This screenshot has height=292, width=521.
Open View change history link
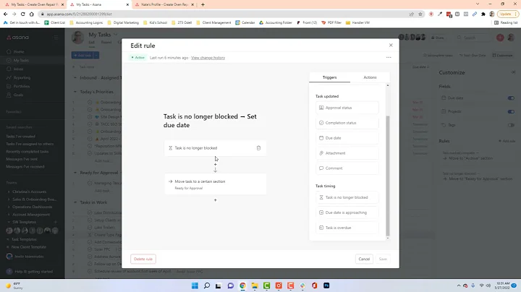point(208,58)
